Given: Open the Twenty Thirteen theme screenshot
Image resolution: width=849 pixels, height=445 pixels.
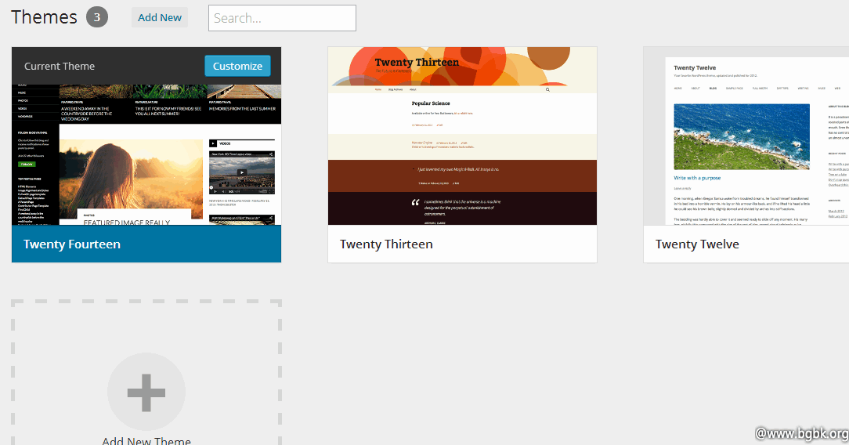Looking at the screenshot, I should (x=462, y=136).
